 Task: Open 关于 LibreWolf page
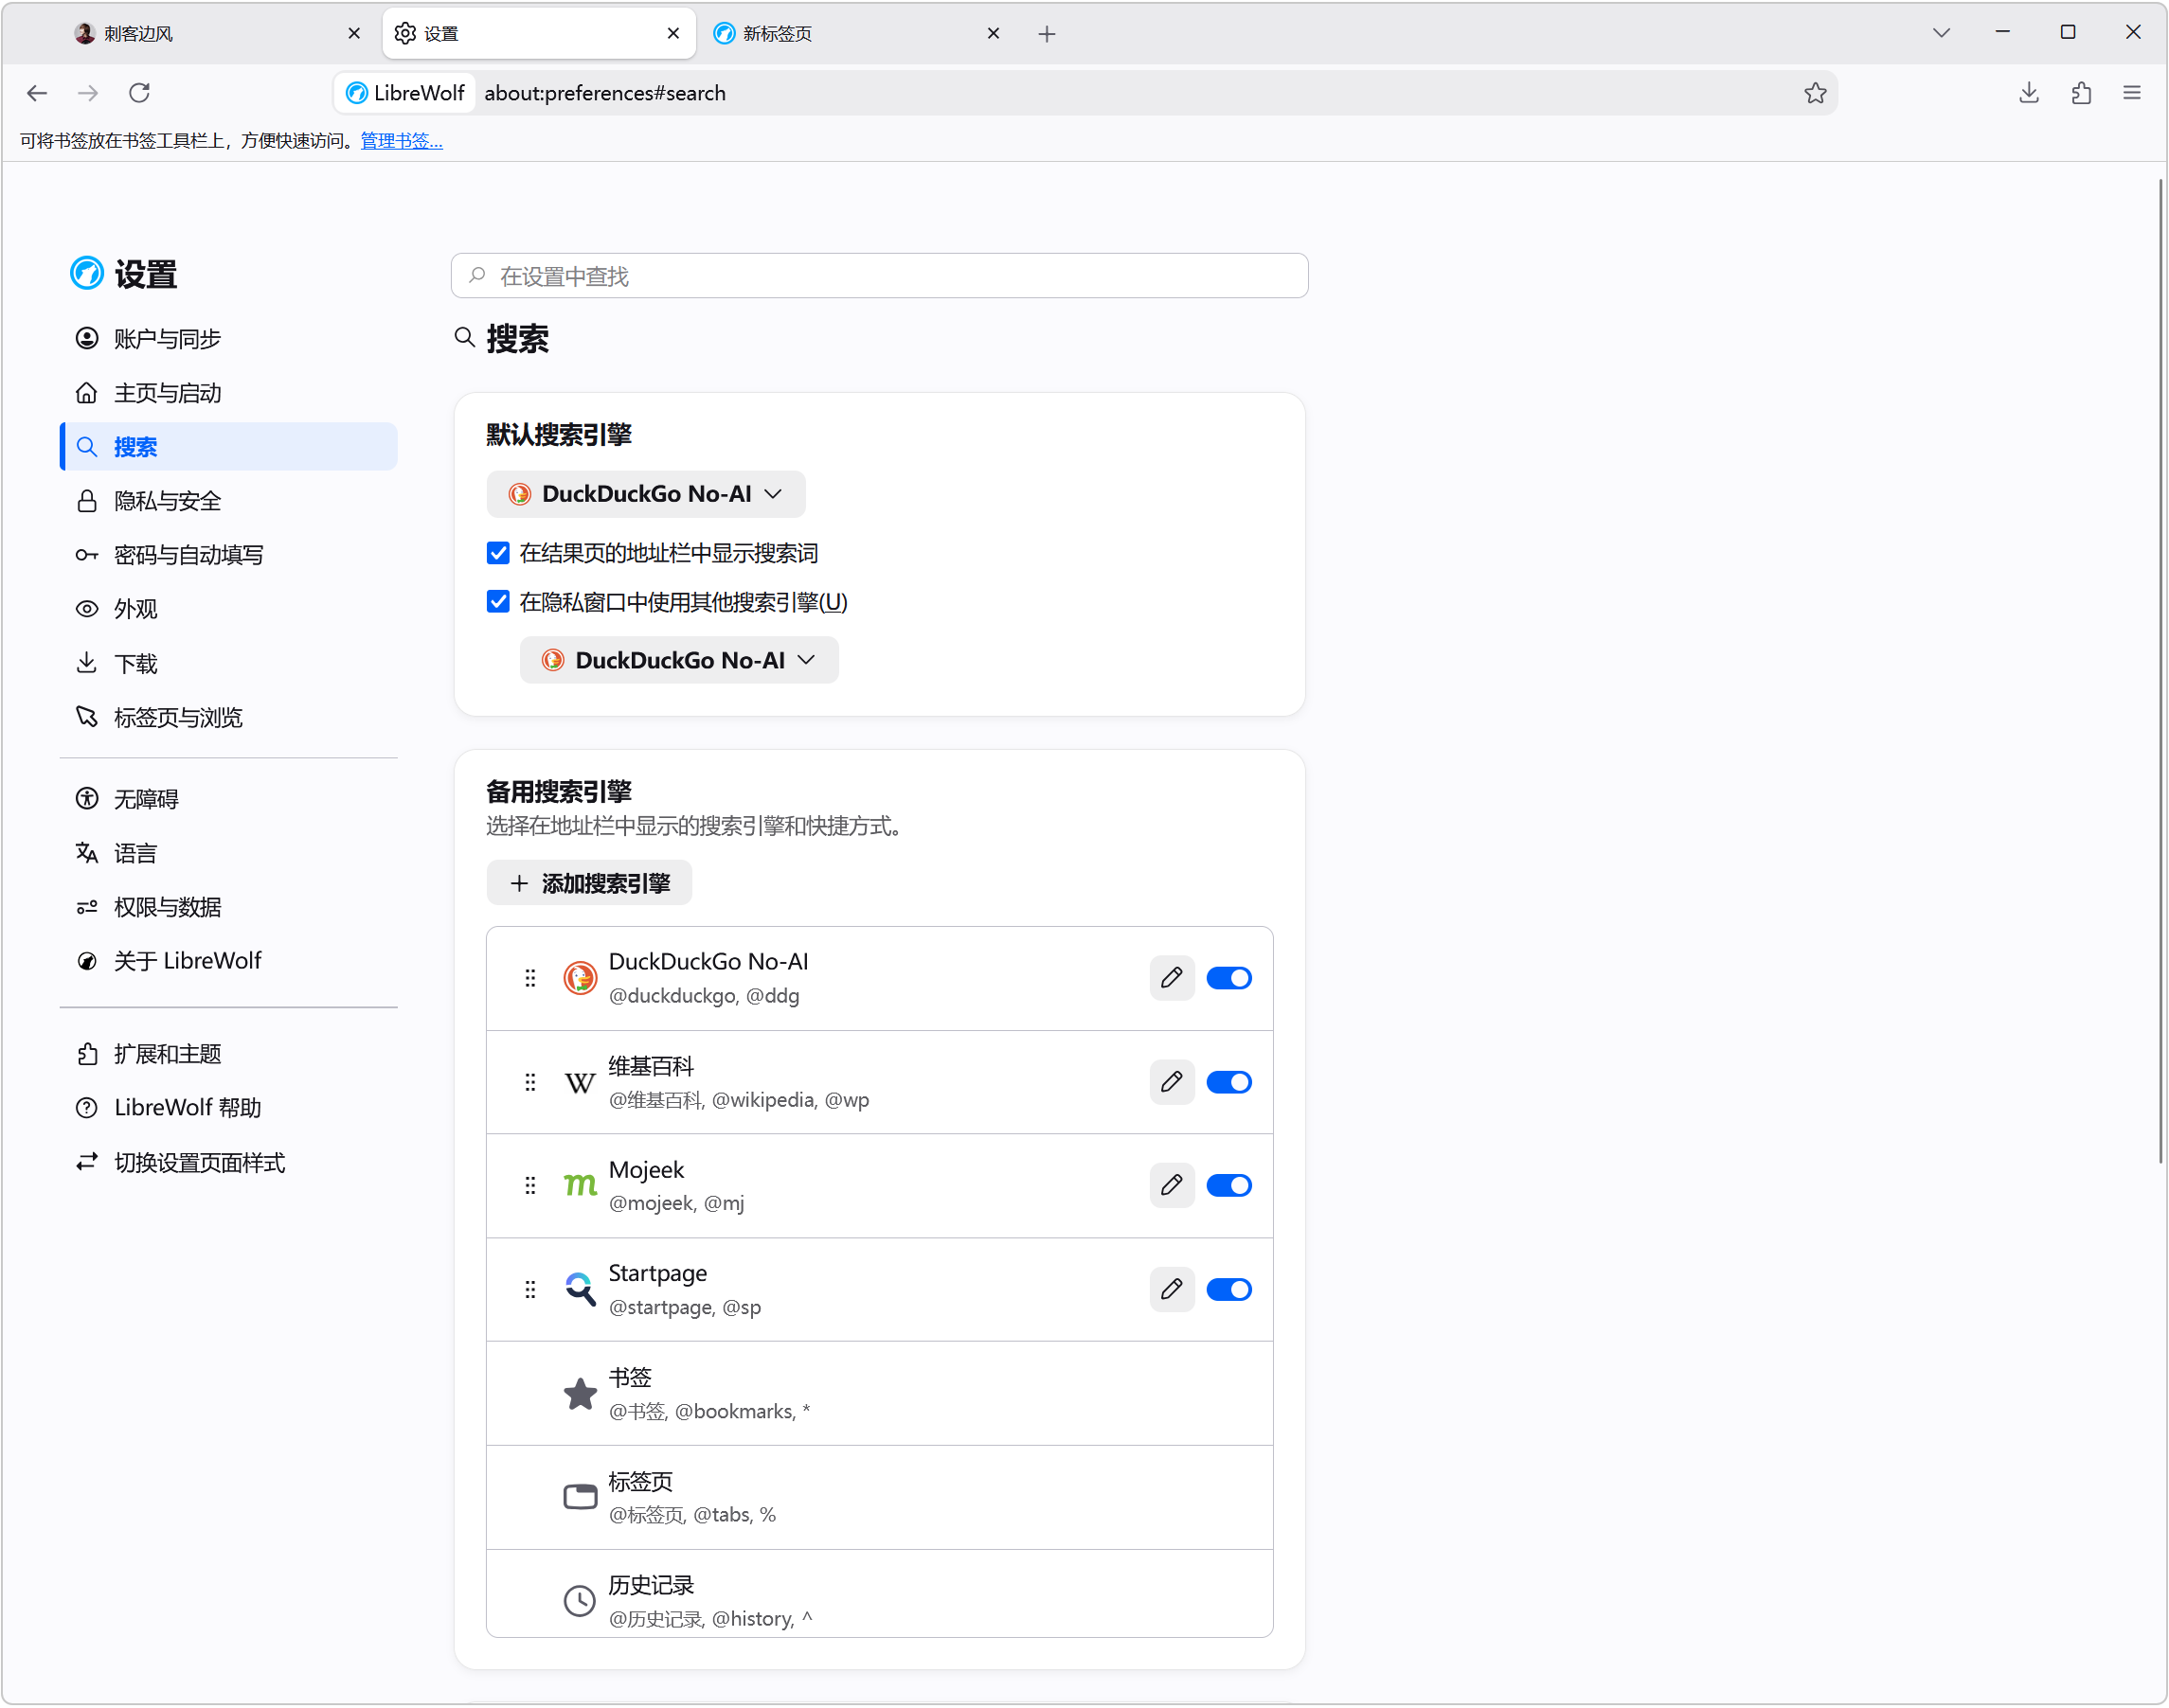tap(229, 961)
